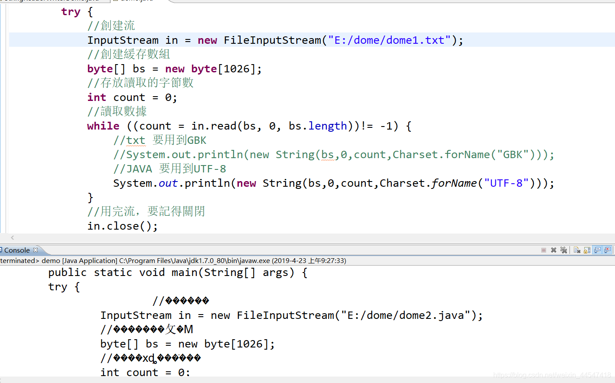The image size is (615, 383).
Task: Click the 'while' keyword in the editor
Action: click(x=103, y=126)
